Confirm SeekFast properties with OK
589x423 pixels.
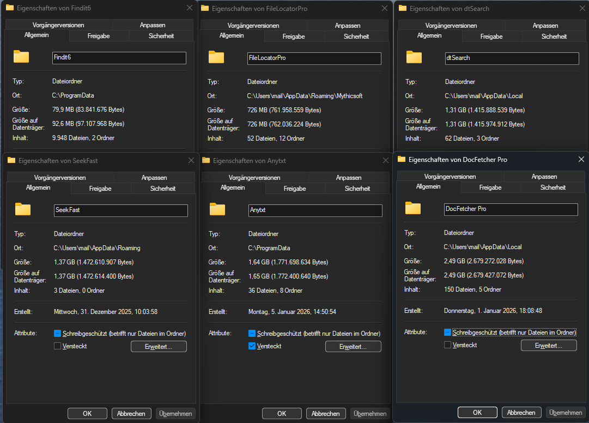pos(87,413)
